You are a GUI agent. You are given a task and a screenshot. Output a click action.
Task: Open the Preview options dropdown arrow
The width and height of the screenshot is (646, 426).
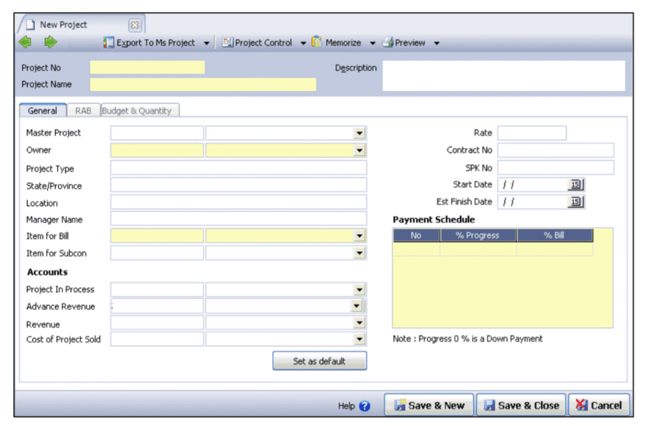437,42
